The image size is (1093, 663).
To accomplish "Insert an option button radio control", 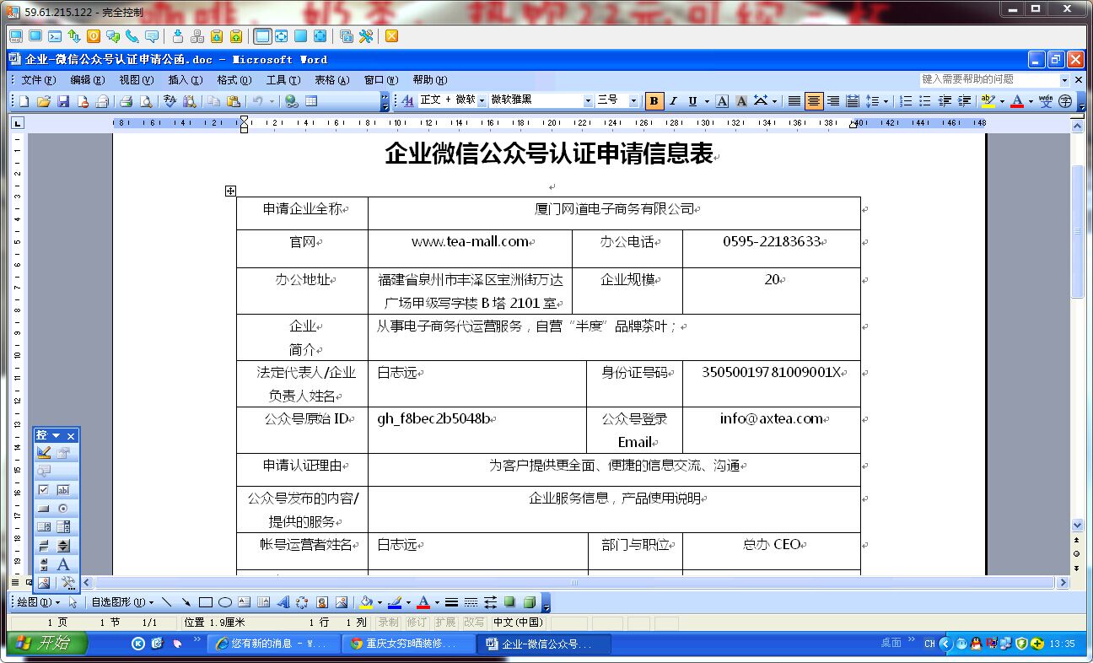I will (x=62, y=509).
